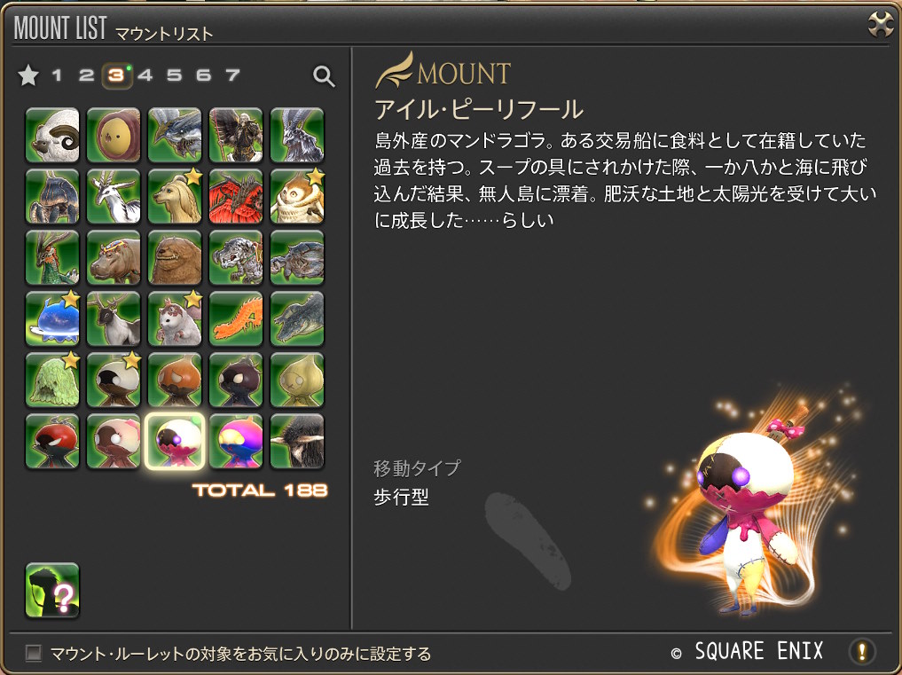Go to mount list page 1
Viewport: 902px width, 675px height.
(57, 75)
